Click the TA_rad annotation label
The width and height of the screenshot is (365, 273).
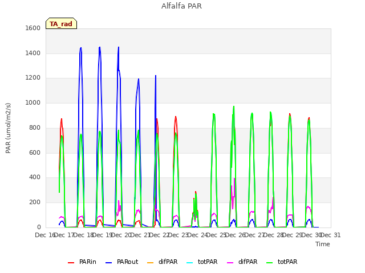click(x=61, y=23)
